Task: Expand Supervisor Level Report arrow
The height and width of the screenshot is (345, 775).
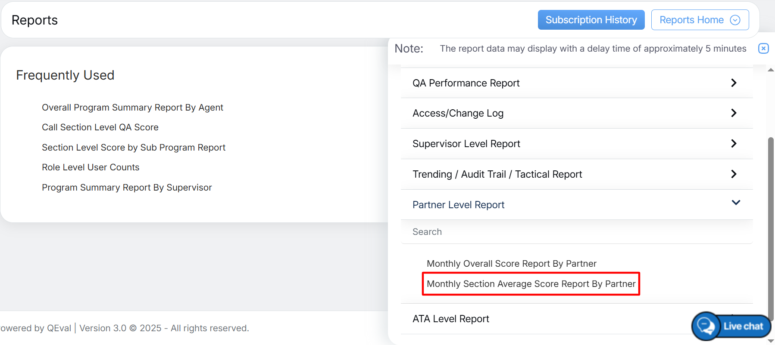Action: [x=734, y=144]
